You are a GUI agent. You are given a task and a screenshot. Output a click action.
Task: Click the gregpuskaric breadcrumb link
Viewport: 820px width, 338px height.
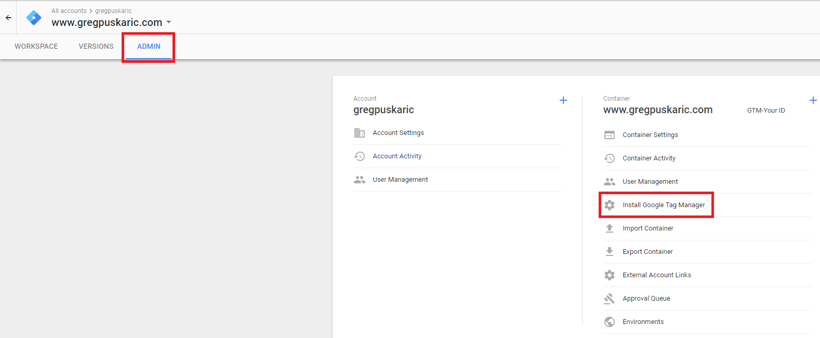click(113, 11)
